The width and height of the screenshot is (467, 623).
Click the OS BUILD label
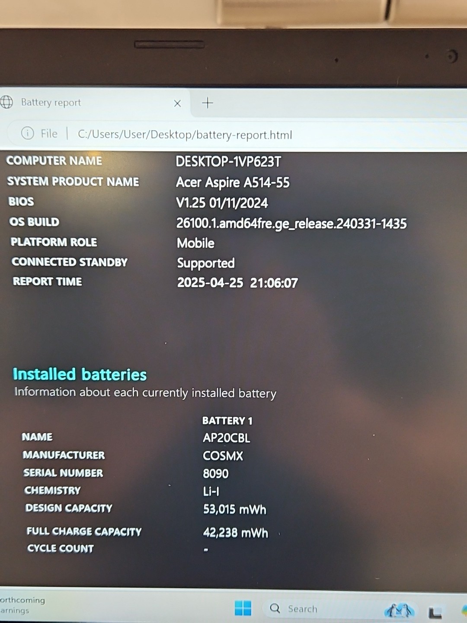point(34,222)
